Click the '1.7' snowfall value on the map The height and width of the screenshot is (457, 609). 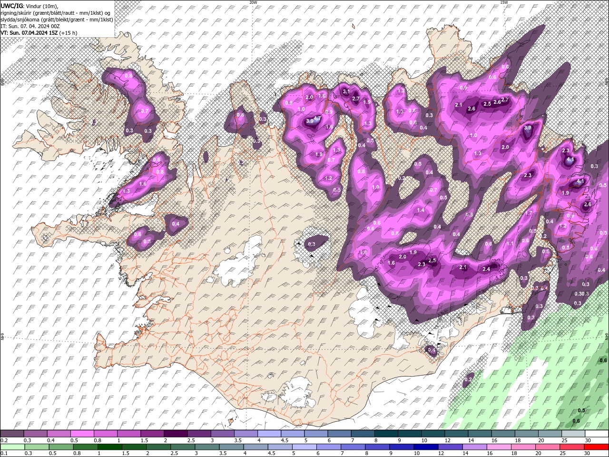point(529,213)
